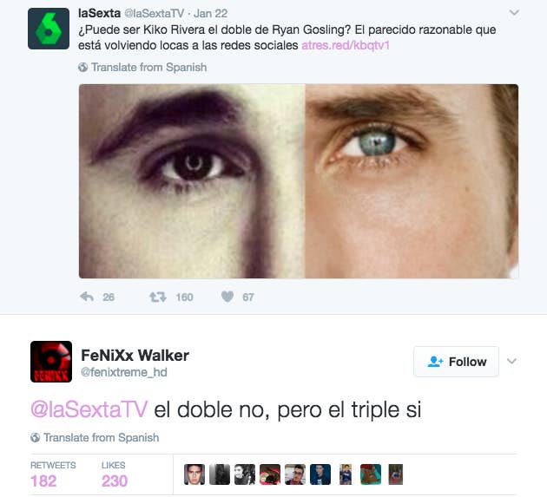Open the last liker's small avatar

pyautogui.click(x=396, y=474)
